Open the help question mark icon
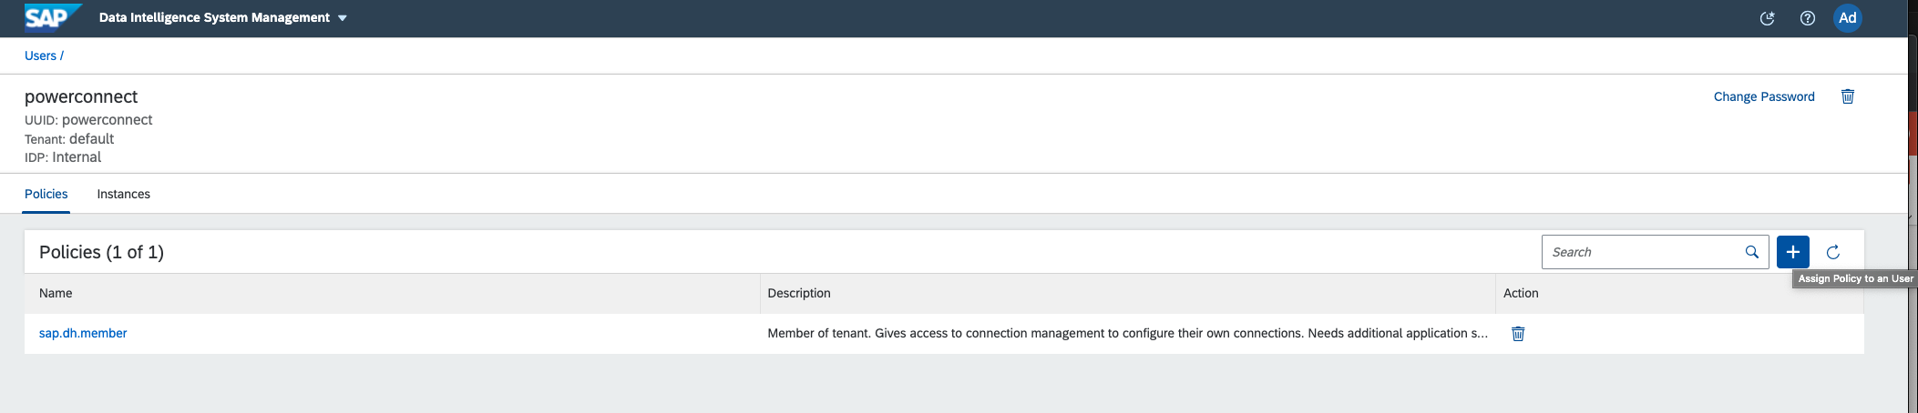This screenshot has width=1918, height=413. point(1808,18)
